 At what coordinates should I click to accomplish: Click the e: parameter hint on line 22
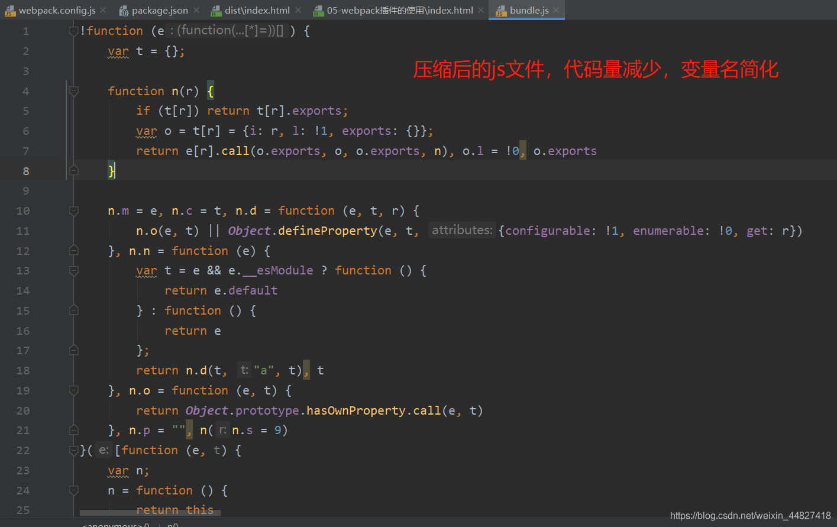tap(104, 450)
